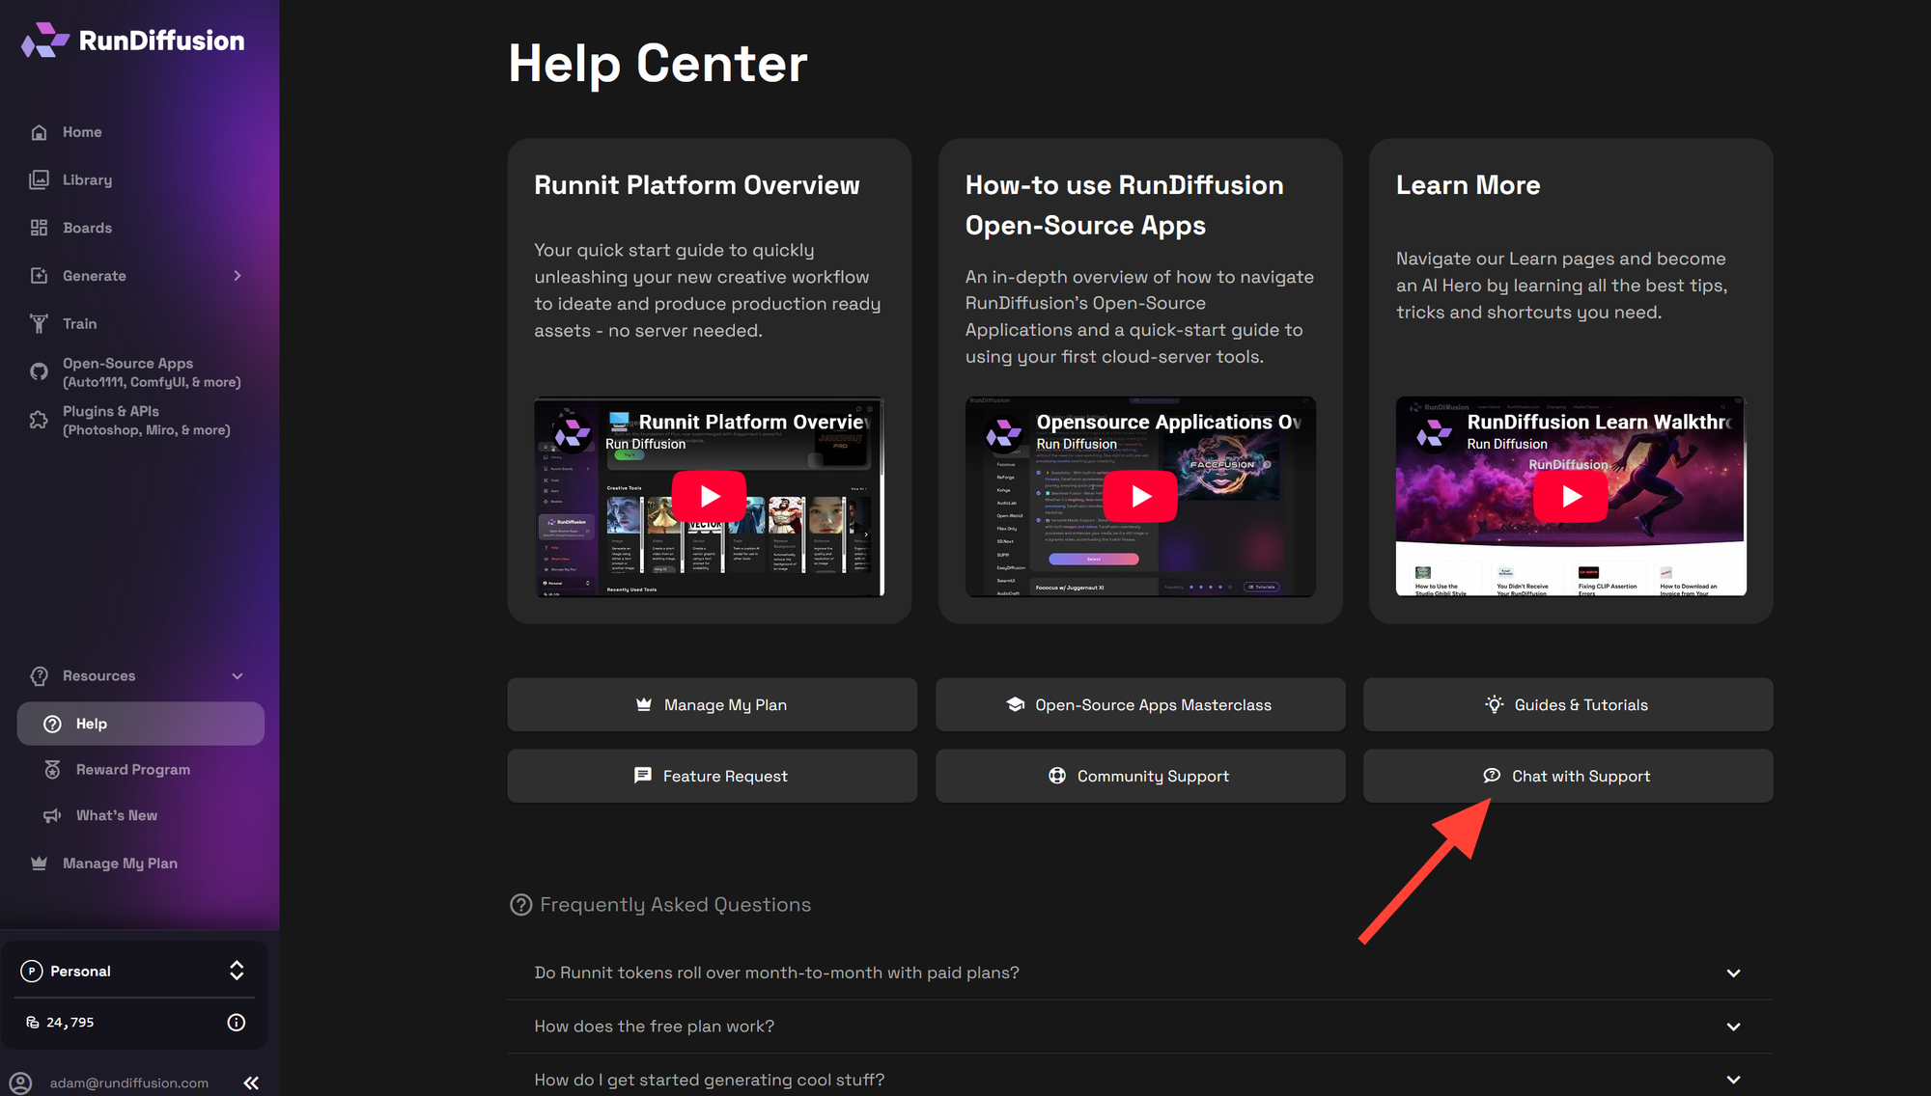Click Run Diffusion channel name on Runnit video
The height and width of the screenshot is (1096, 1931).
(x=645, y=444)
